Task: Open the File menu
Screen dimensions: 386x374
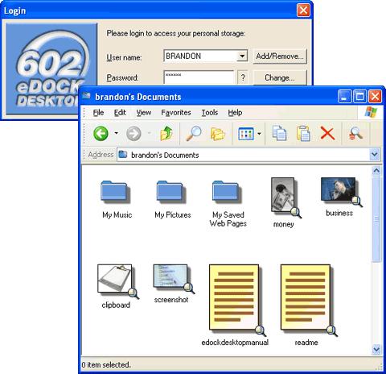Action: click(98, 112)
